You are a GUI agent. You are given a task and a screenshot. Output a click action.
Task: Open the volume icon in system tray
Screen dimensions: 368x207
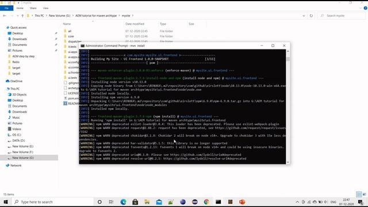(x=326, y=202)
